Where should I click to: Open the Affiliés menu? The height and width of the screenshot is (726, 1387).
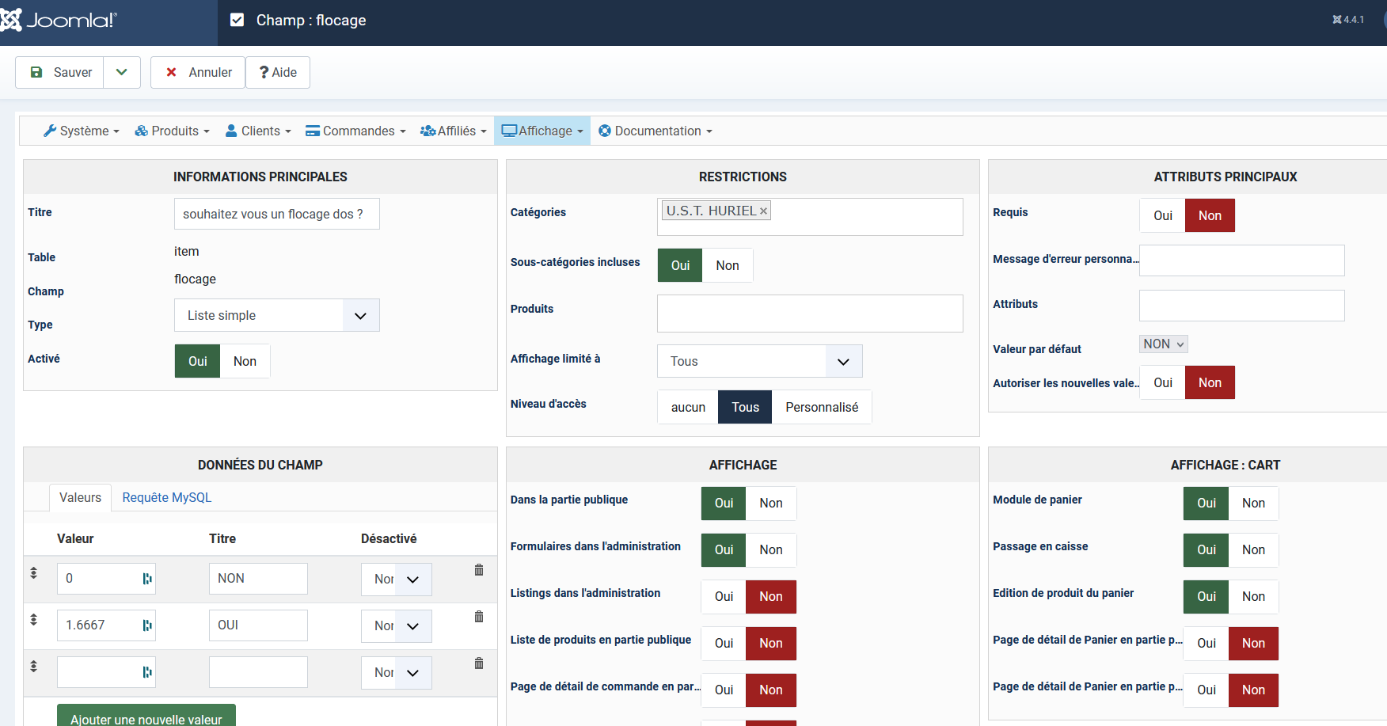point(454,131)
